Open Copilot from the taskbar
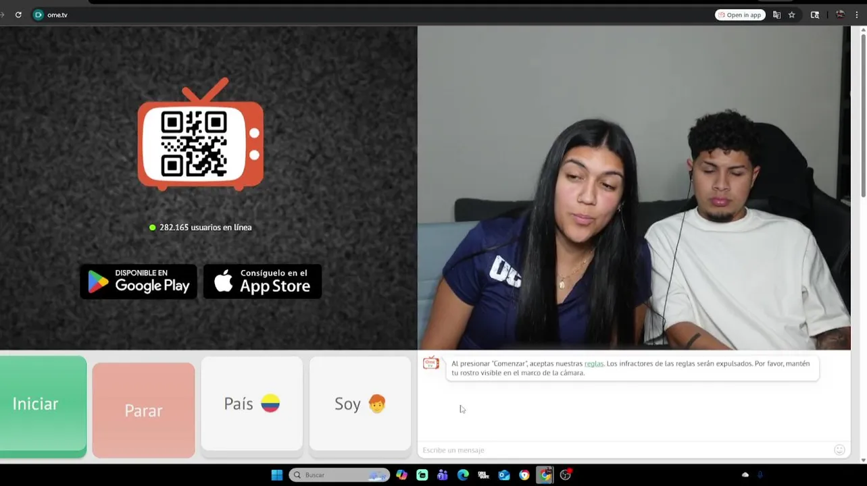The height and width of the screenshot is (486, 867). [x=402, y=475]
